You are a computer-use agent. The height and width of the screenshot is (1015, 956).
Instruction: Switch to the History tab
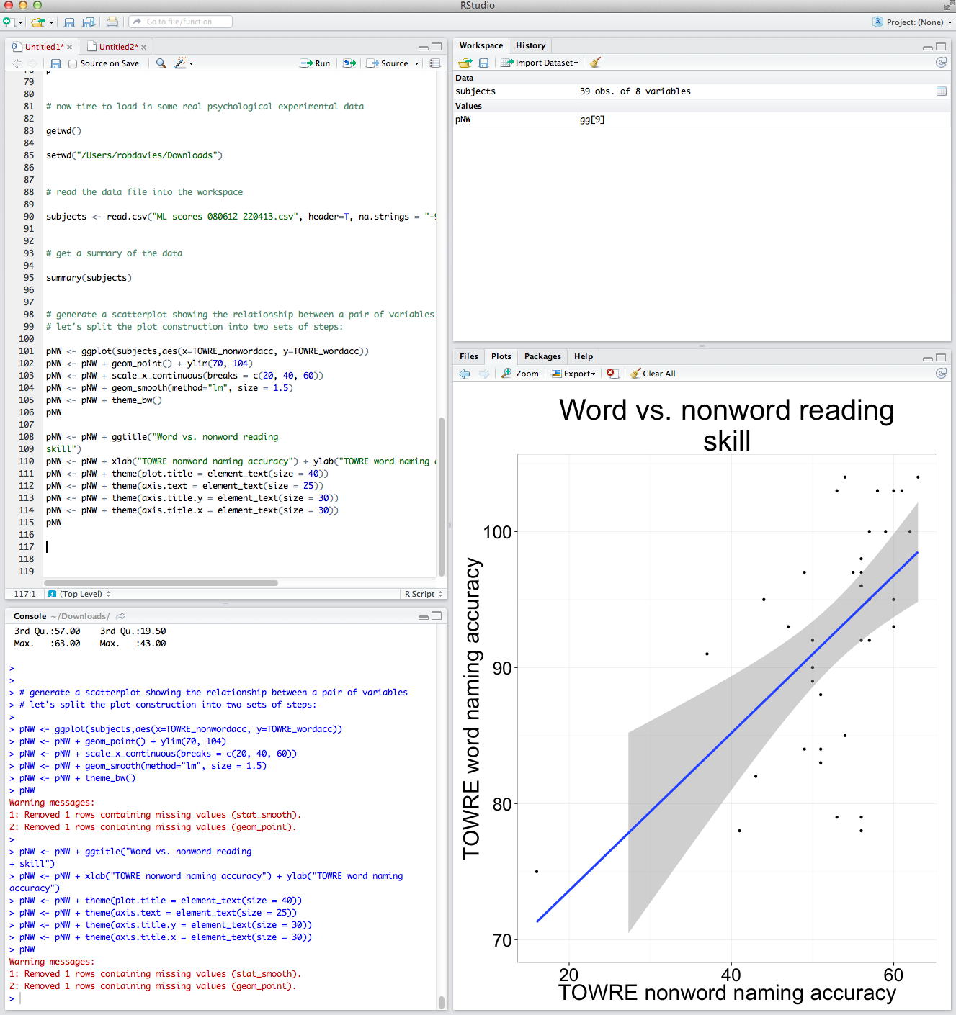pyautogui.click(x=530, y=45)
